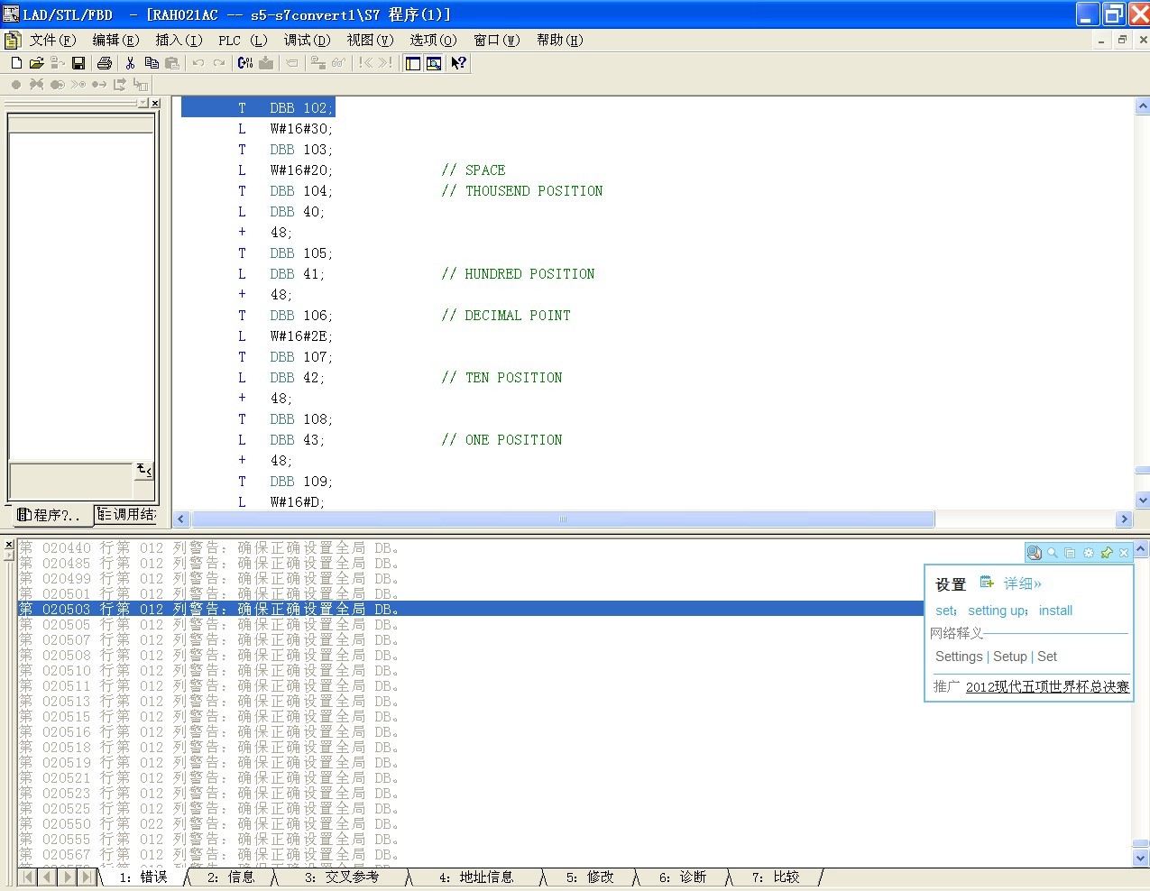Click the 详细» link in dictionary popup

1022,583
